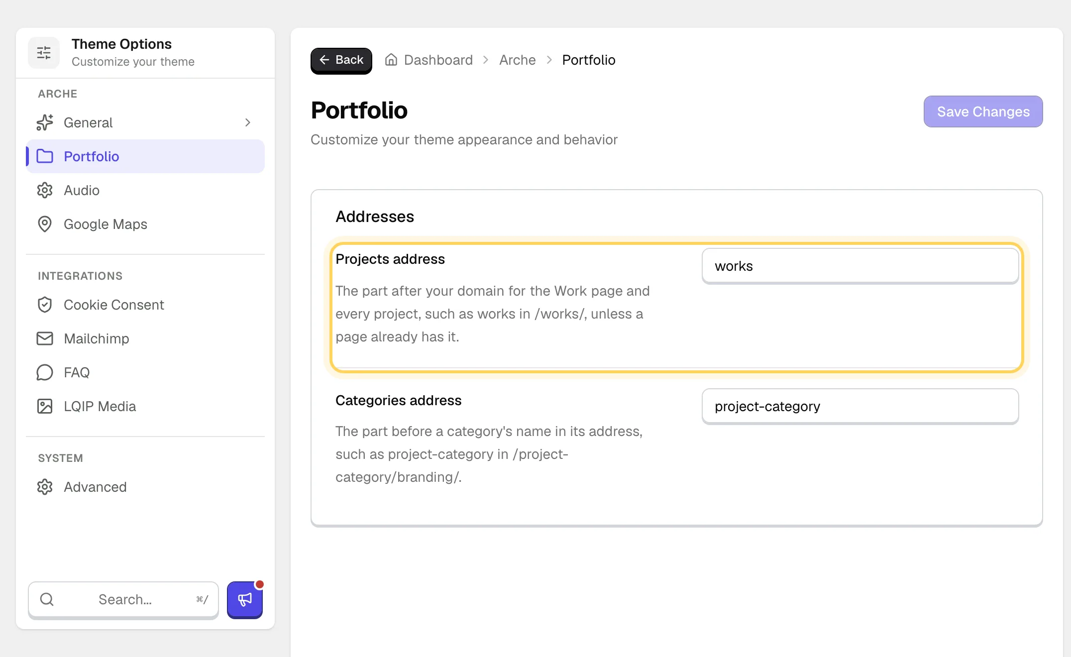Open Cookie Consent settings
This screenshot has height=657, width=1071.
145,305
